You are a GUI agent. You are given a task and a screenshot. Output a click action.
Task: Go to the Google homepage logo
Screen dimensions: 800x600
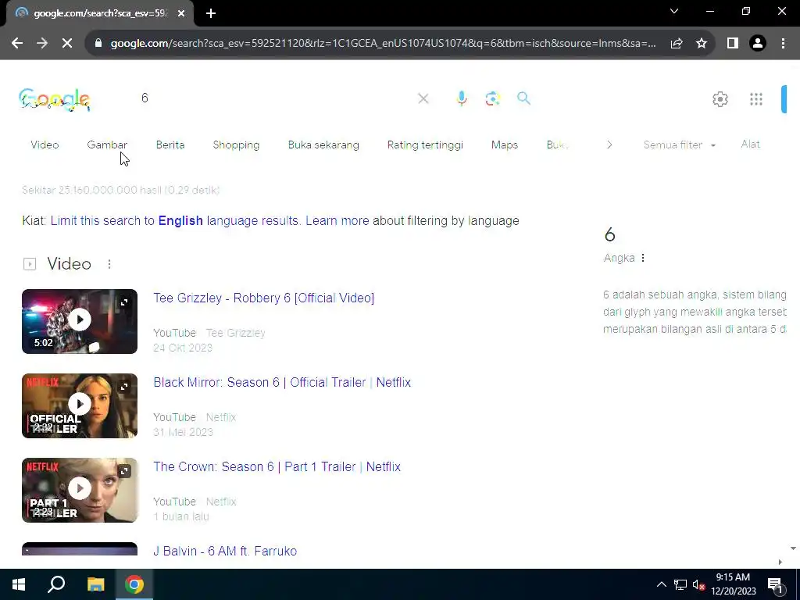pyautogui.click(x=55, y=99)
